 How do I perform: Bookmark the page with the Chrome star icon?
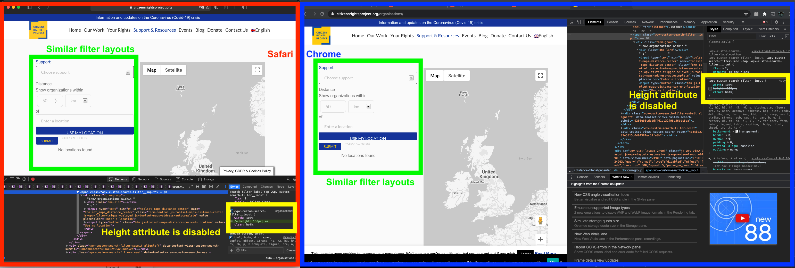tap(746, 14)
